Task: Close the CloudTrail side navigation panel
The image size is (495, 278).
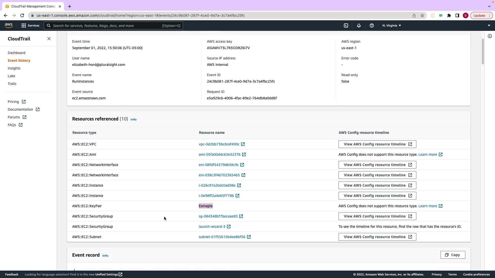Action: [x=49, y=39]
